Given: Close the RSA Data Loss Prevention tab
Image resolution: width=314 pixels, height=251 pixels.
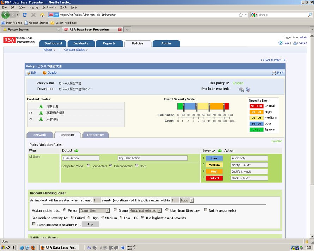Looking at the screenshot, I should point(120,30).
